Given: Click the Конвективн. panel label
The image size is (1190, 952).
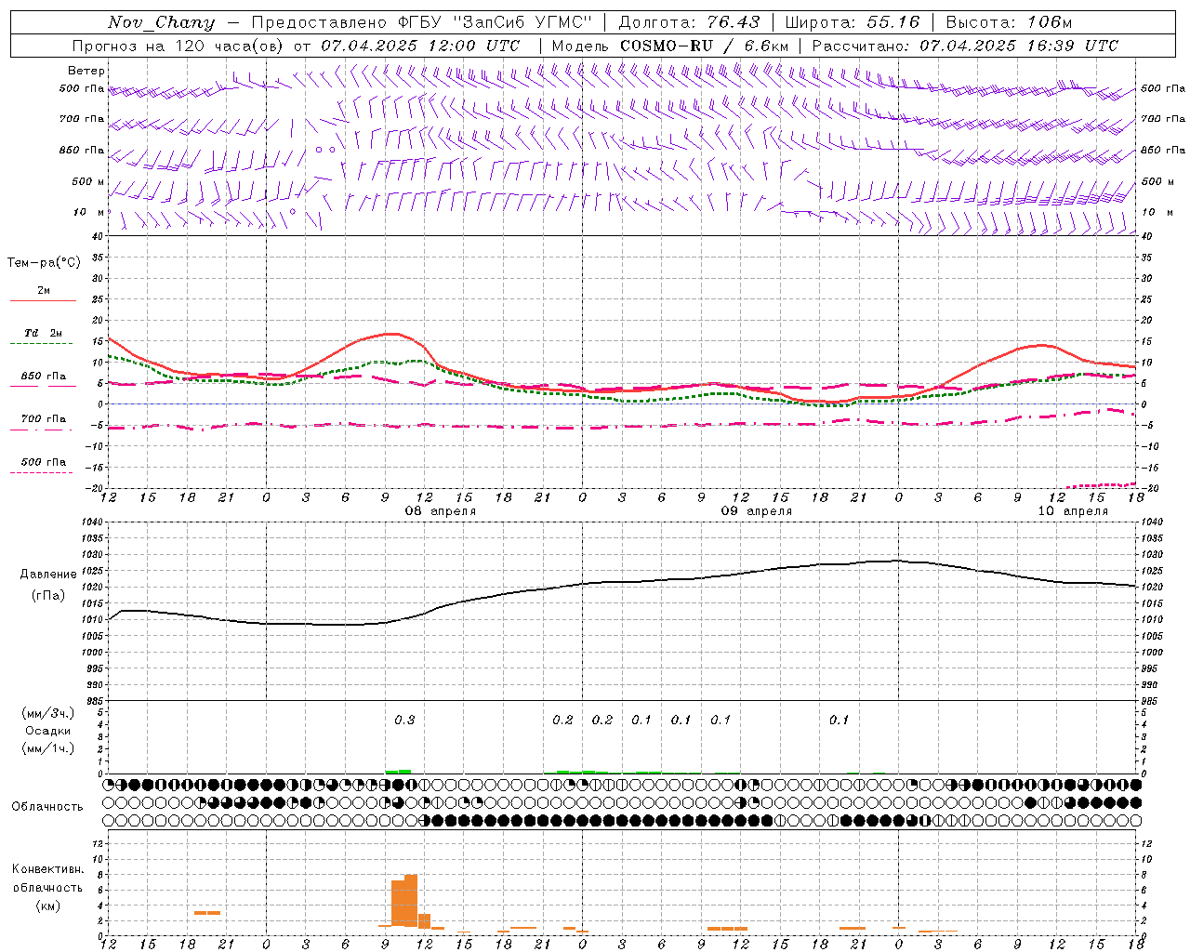Looking at the screenshot, I should [x=47, y=869].
